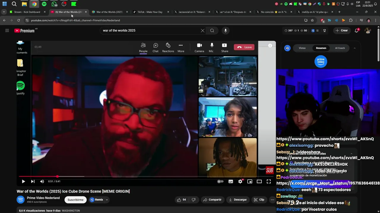Open the player settings gear
Viewport: 380px width, 213px height.
240,181
